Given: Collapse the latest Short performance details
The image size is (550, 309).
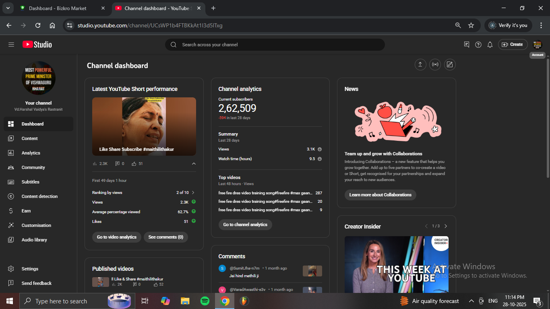Looking at the screenshot, I should [194, 164].
